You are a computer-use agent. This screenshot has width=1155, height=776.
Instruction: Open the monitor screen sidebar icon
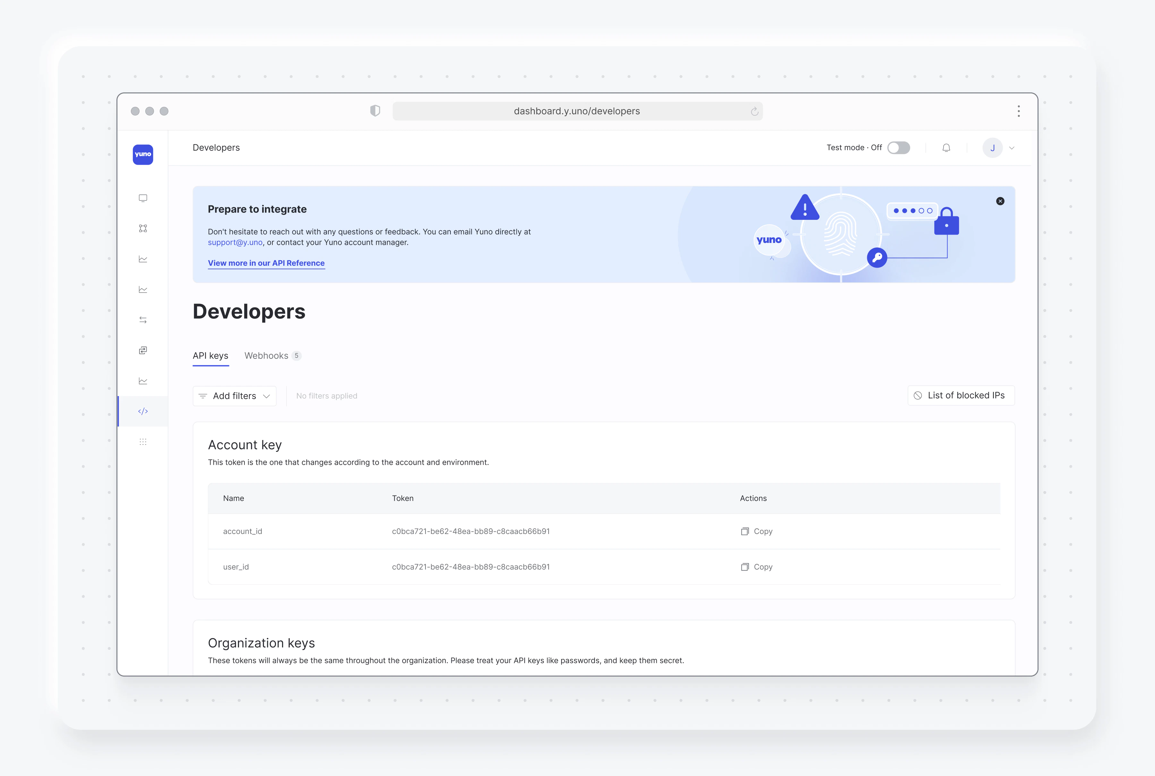tap(143, 198)
